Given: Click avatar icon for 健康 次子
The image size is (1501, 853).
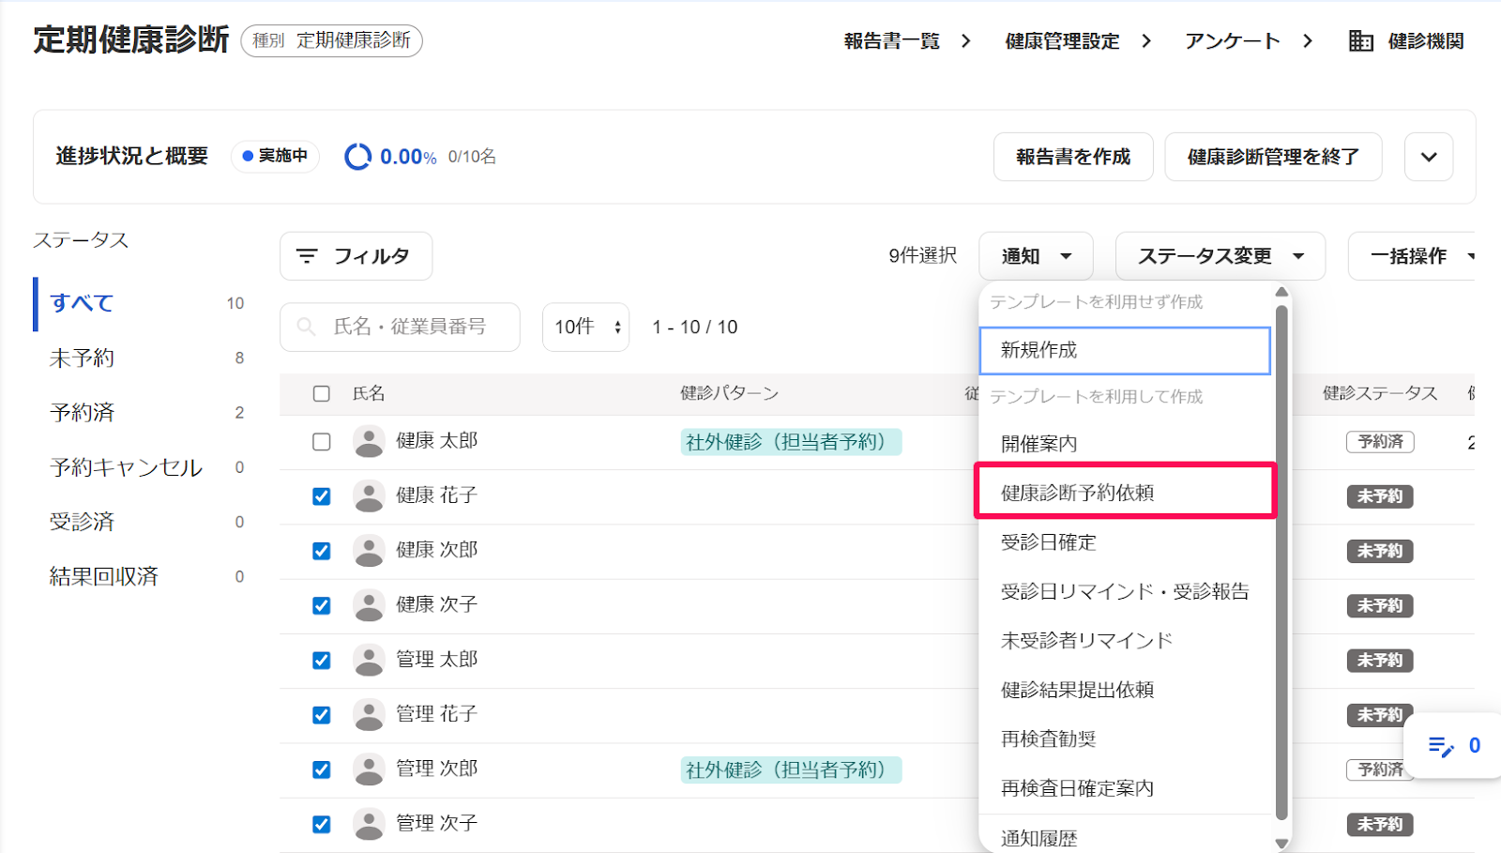Looking at the screenshot, I should click(x=369, y=605).
